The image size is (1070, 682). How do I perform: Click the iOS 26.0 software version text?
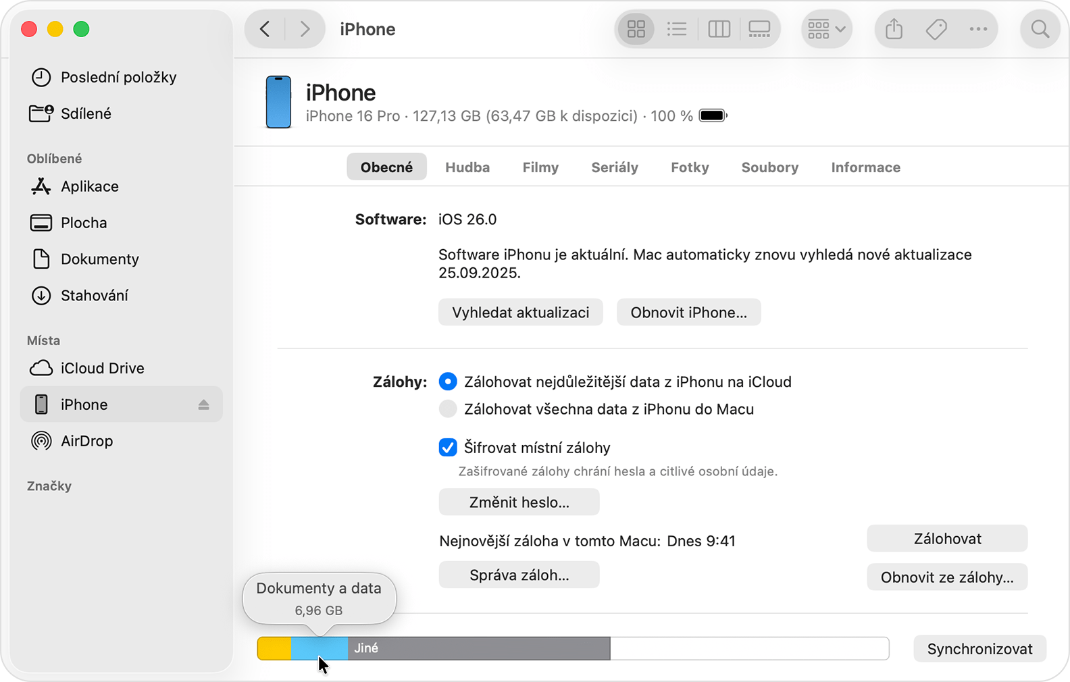point(467,219)
